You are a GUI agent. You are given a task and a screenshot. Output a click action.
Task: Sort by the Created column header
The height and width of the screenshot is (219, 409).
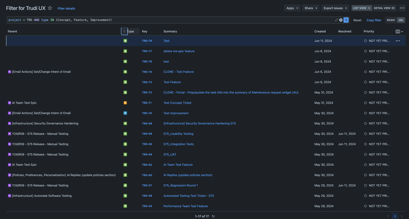click(x=320, y=32)
